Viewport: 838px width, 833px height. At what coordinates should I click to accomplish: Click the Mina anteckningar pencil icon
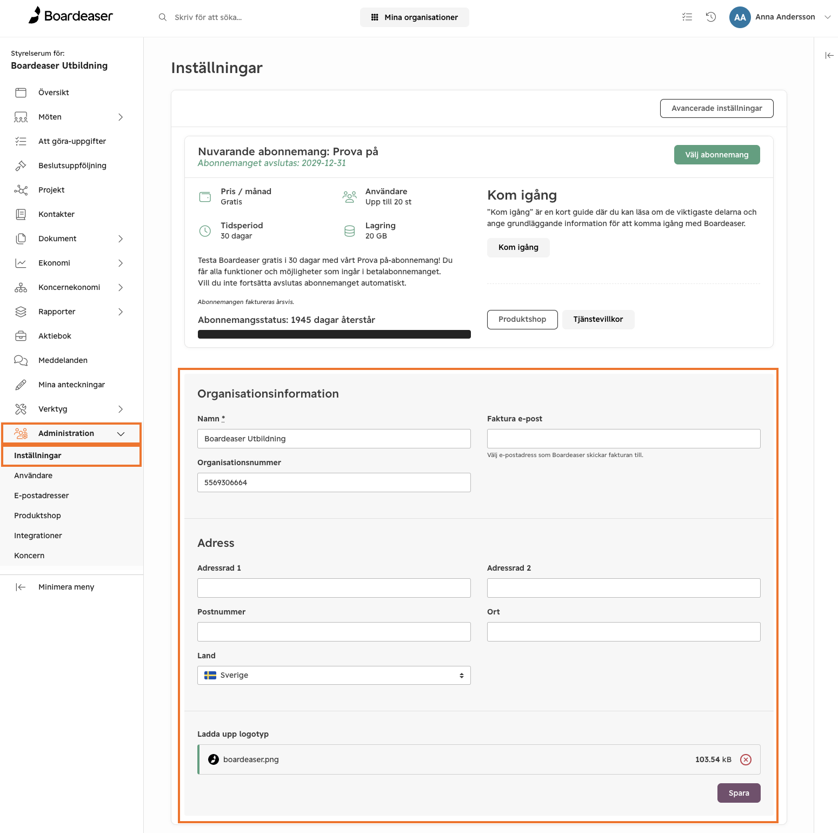point(21,385)
